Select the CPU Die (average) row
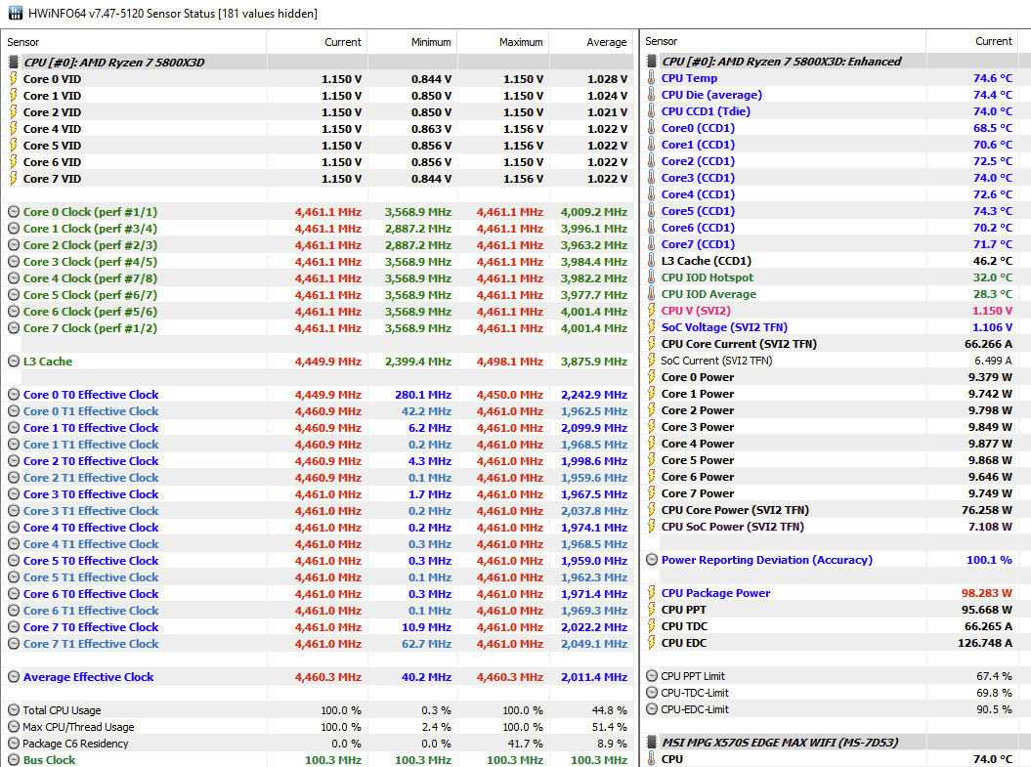 click(x=835, y=95)
